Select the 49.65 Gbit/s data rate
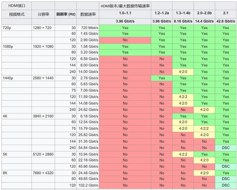This screenshot has width=237, height=190. coord(88,179)
